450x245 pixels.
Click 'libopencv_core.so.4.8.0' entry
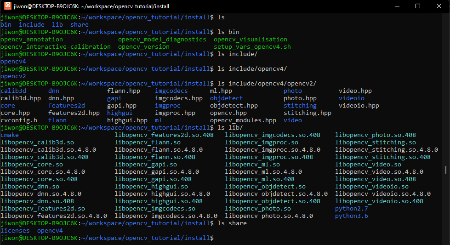tap(43, 172)
